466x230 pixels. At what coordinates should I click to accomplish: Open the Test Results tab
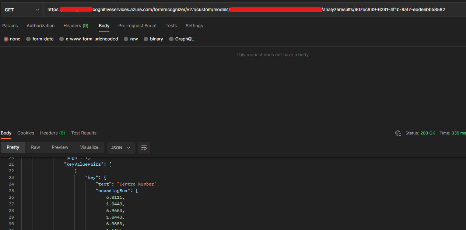pyautogui.click(x=84, y=133)
